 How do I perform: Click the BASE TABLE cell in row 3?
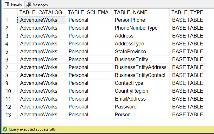(x=188, y=36)
